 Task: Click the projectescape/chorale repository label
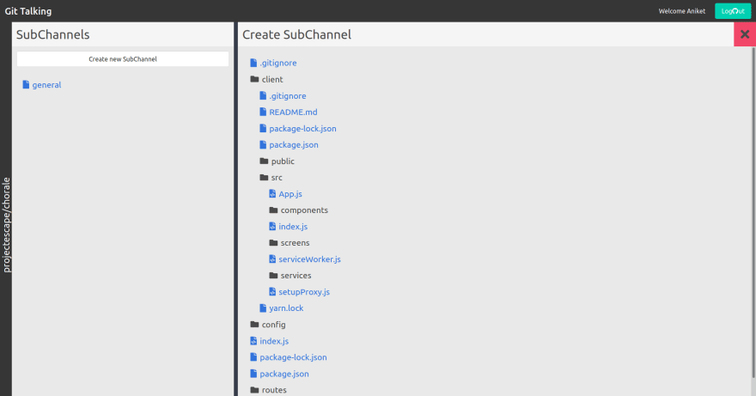6,225
